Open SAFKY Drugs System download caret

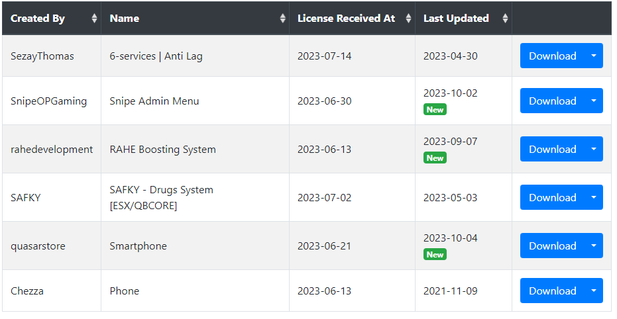click(x=594, y=197)
